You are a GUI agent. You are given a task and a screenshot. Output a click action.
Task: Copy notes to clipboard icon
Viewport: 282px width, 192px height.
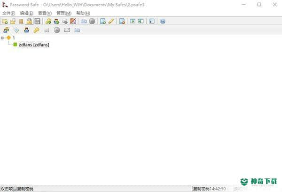coord(65,22)
